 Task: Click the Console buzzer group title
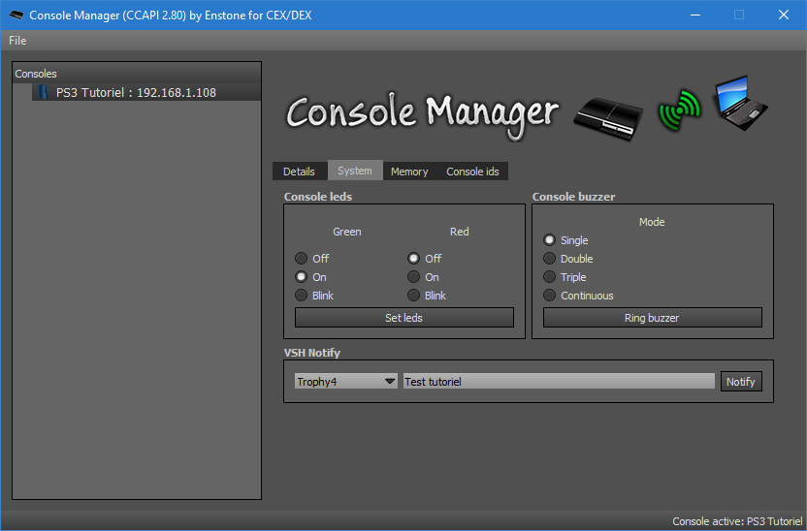573,197
